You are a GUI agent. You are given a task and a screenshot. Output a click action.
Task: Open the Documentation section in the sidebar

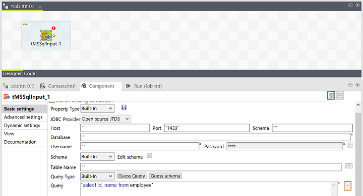(25, 142)
